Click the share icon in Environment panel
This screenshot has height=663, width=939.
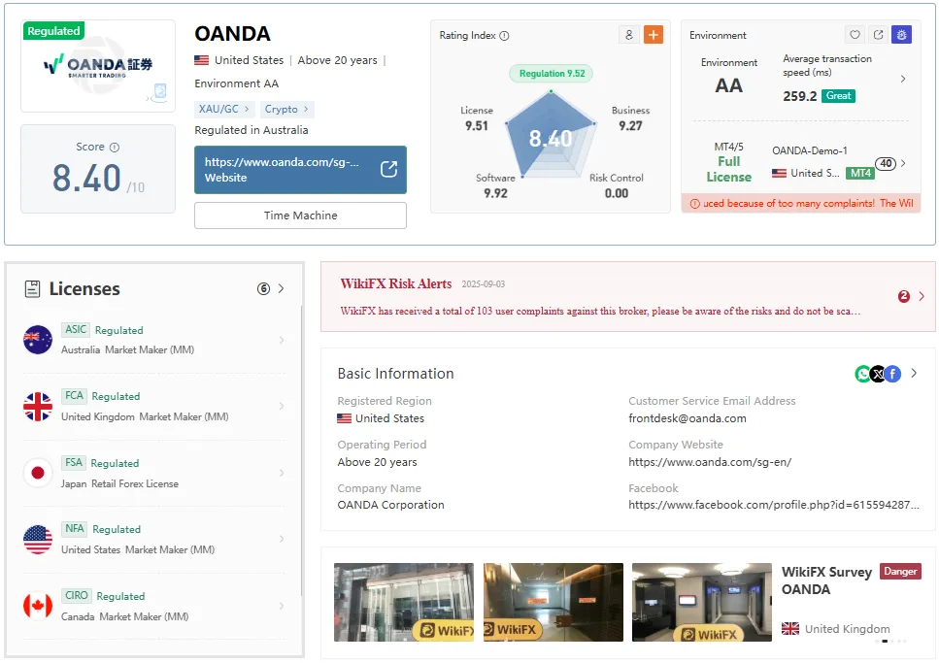click(x=878, y=35)
